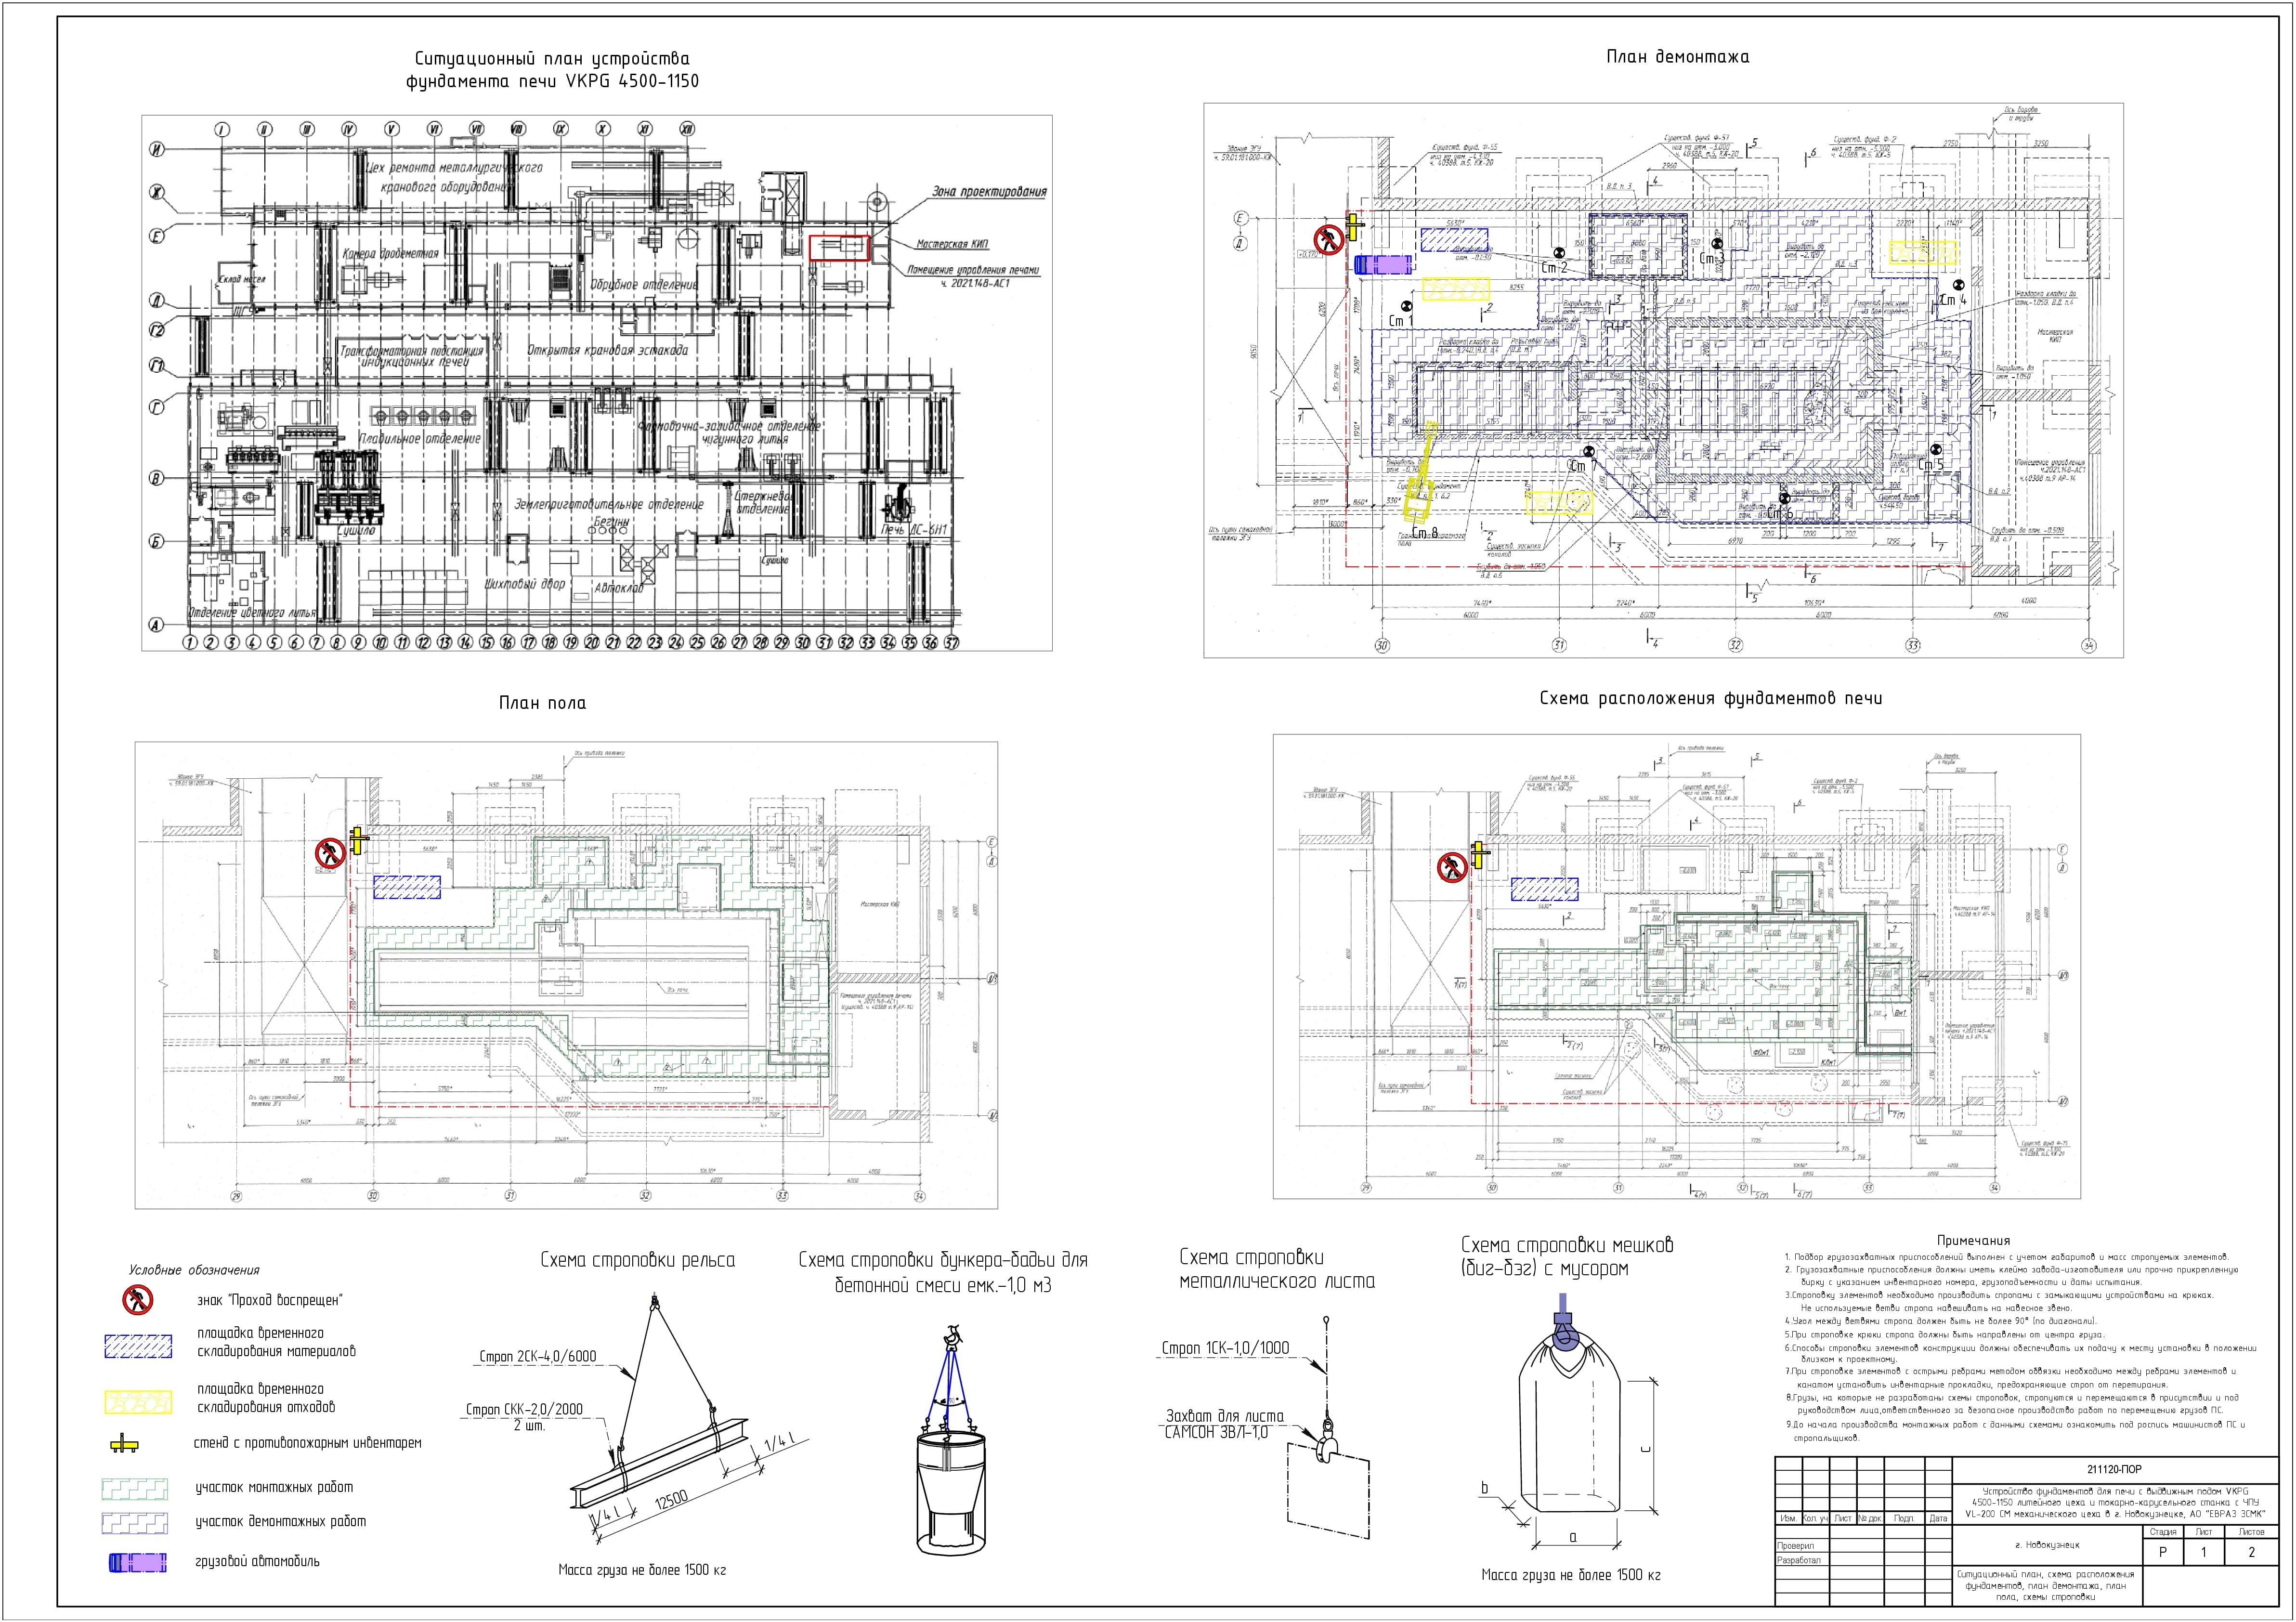
Task: Click the 'Стадия' header cell in title block
Action: pyautogui.click(x=2163, y=1532)
